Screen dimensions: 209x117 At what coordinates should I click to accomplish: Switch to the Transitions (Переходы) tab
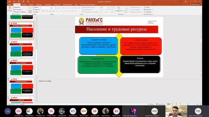point(39,5)
